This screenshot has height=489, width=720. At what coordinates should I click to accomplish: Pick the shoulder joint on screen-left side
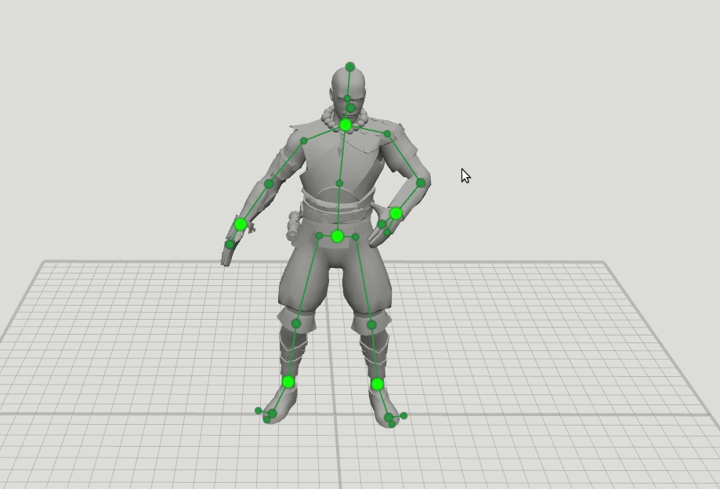click(304, 141)
